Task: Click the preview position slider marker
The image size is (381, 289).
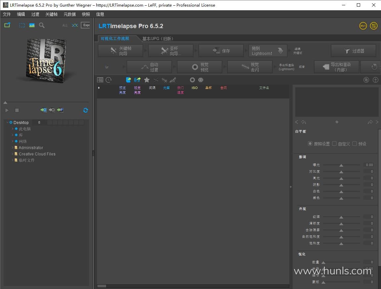Action: 5,103
